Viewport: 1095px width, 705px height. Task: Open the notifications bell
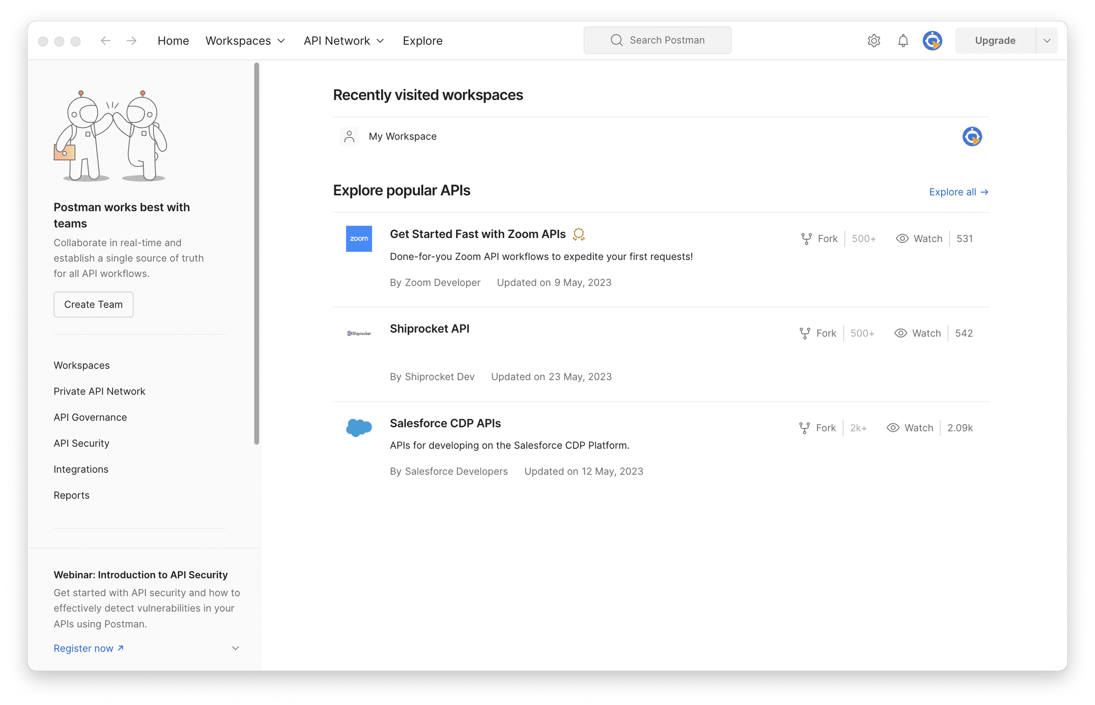point(903,41)
